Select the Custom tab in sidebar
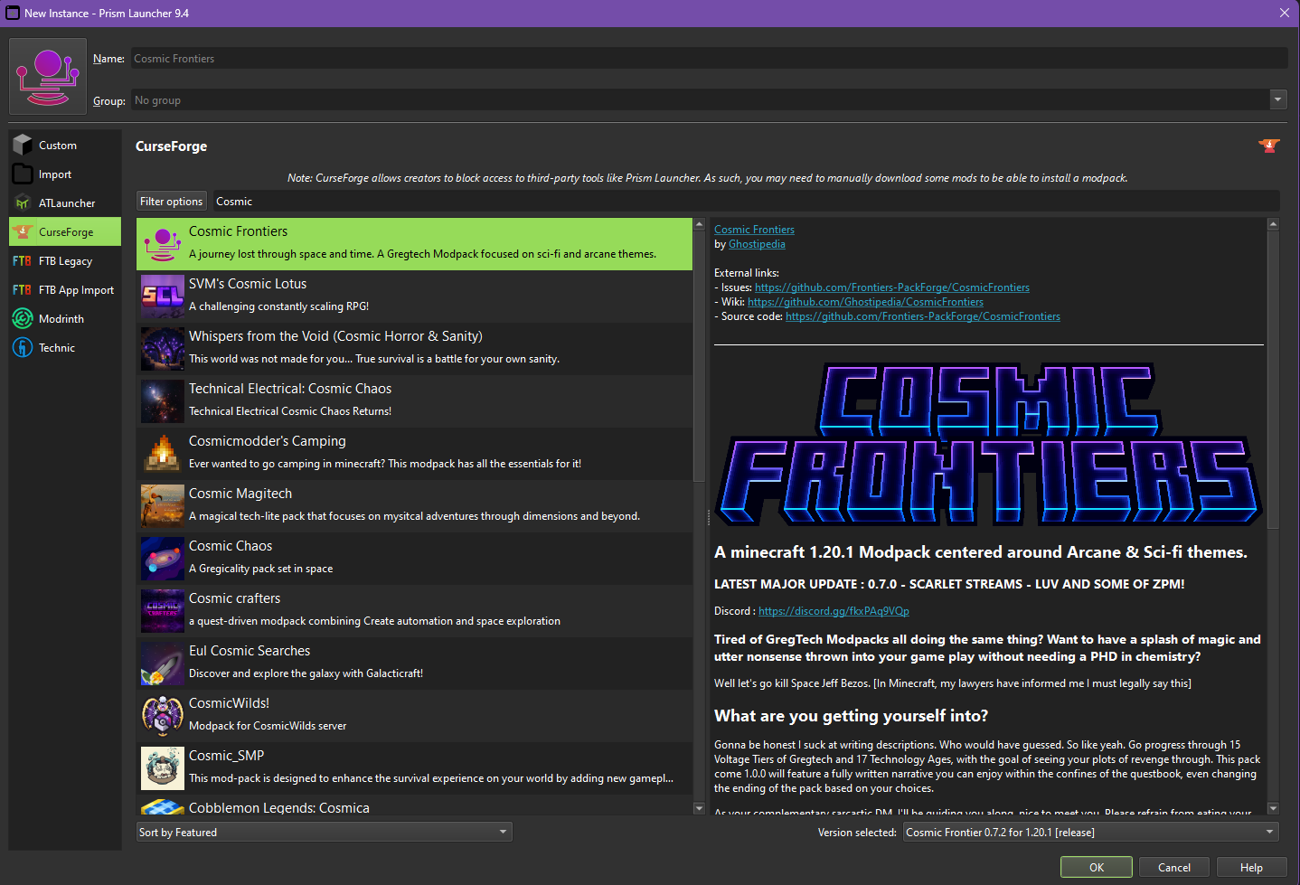The image size is (1300, 885). (x=65, y=146)
